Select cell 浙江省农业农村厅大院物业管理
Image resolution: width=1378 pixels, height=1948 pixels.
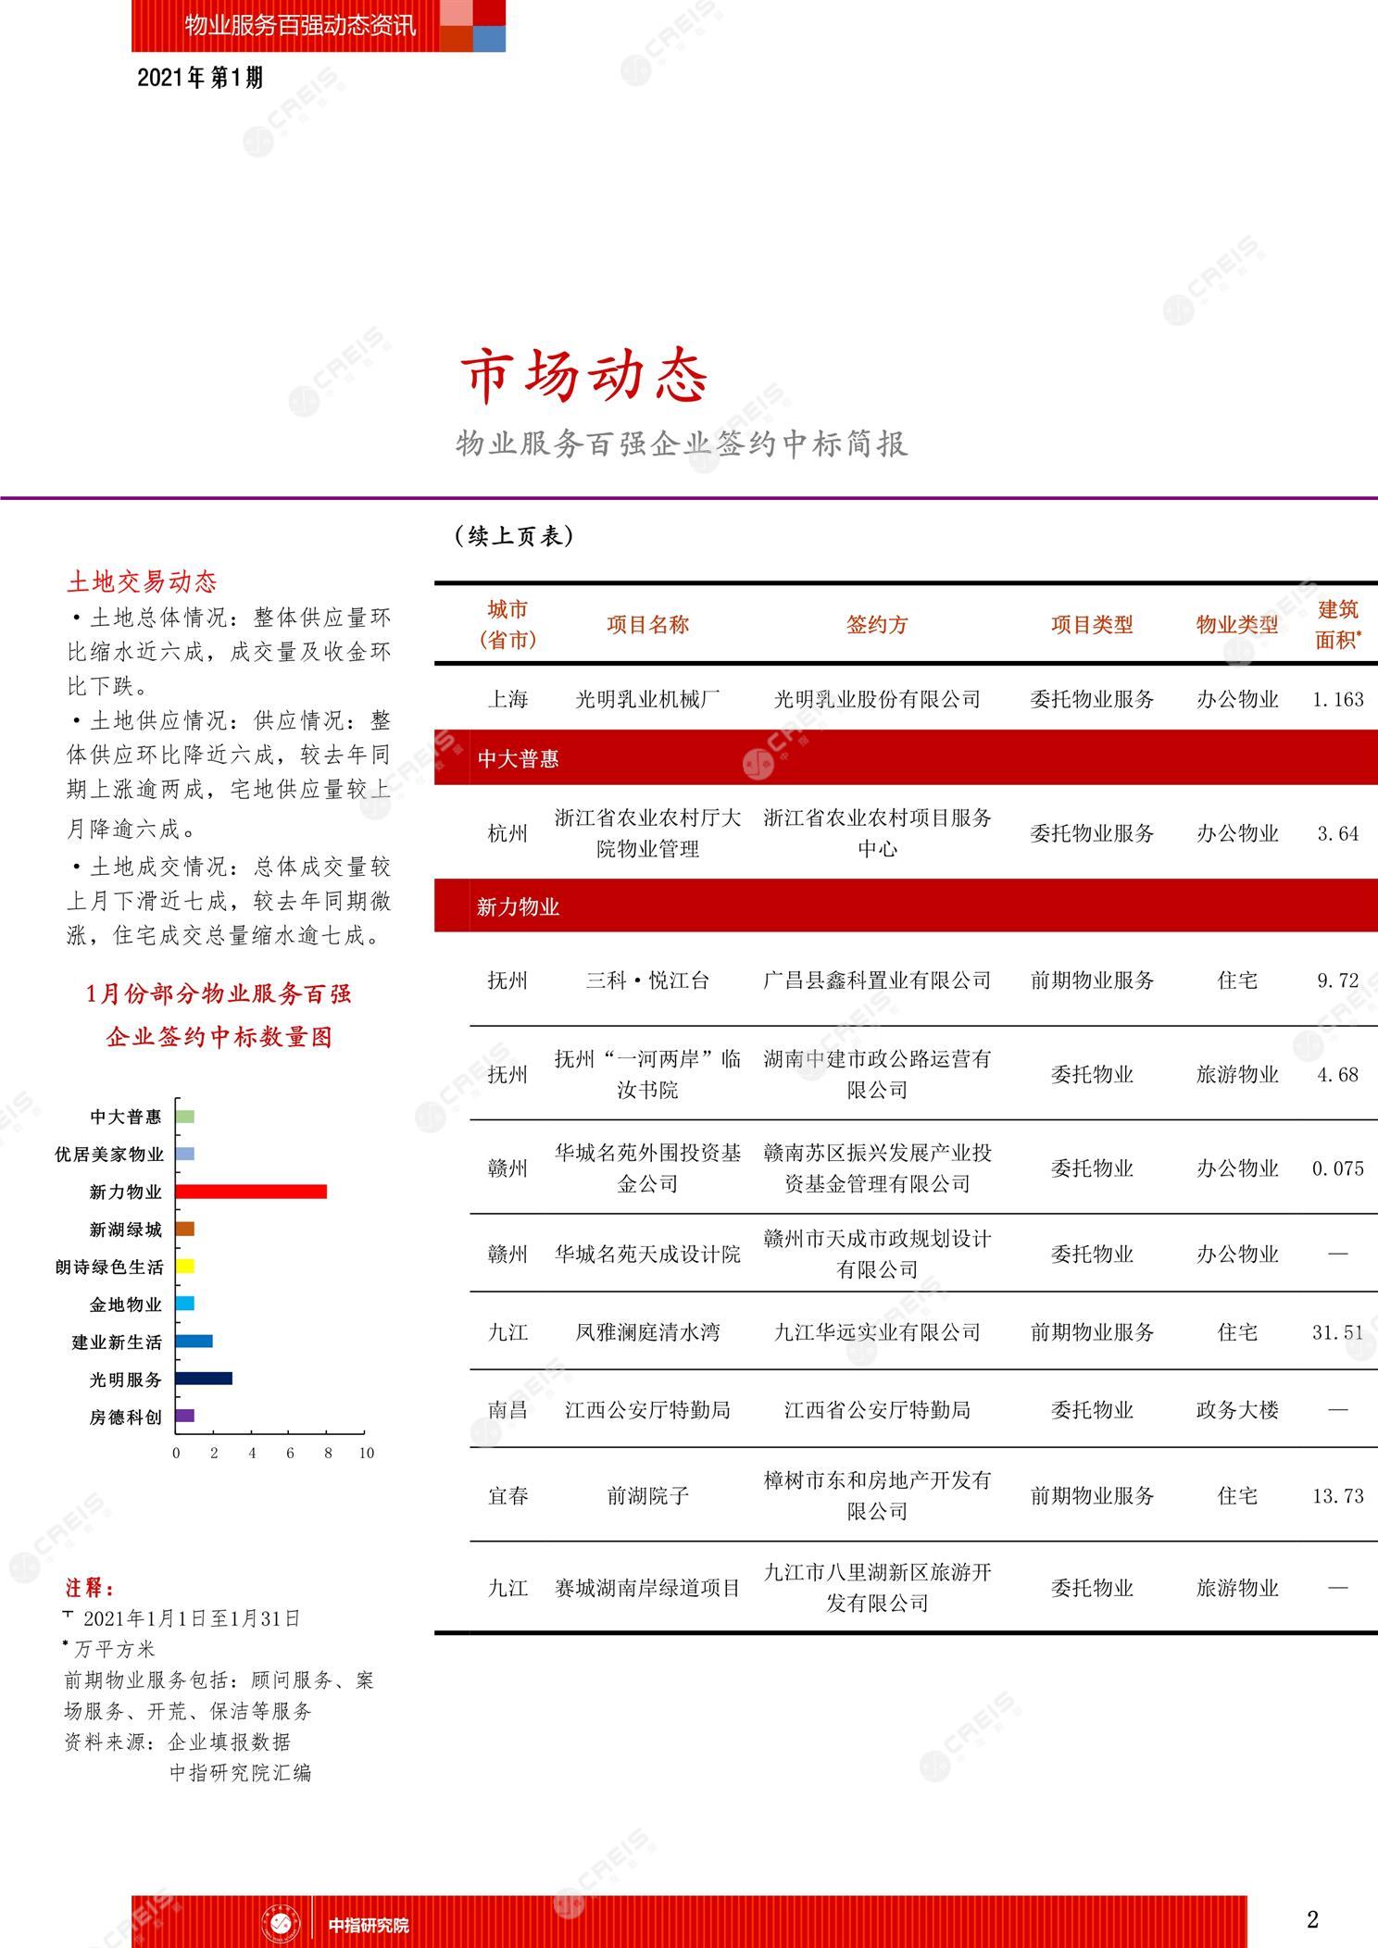(x=648, y=833)
